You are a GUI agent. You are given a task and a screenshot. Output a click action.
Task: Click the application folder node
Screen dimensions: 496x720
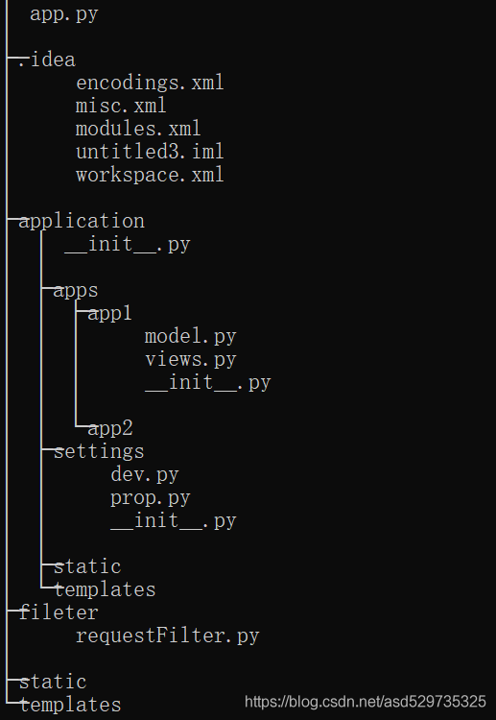[82, 222]
